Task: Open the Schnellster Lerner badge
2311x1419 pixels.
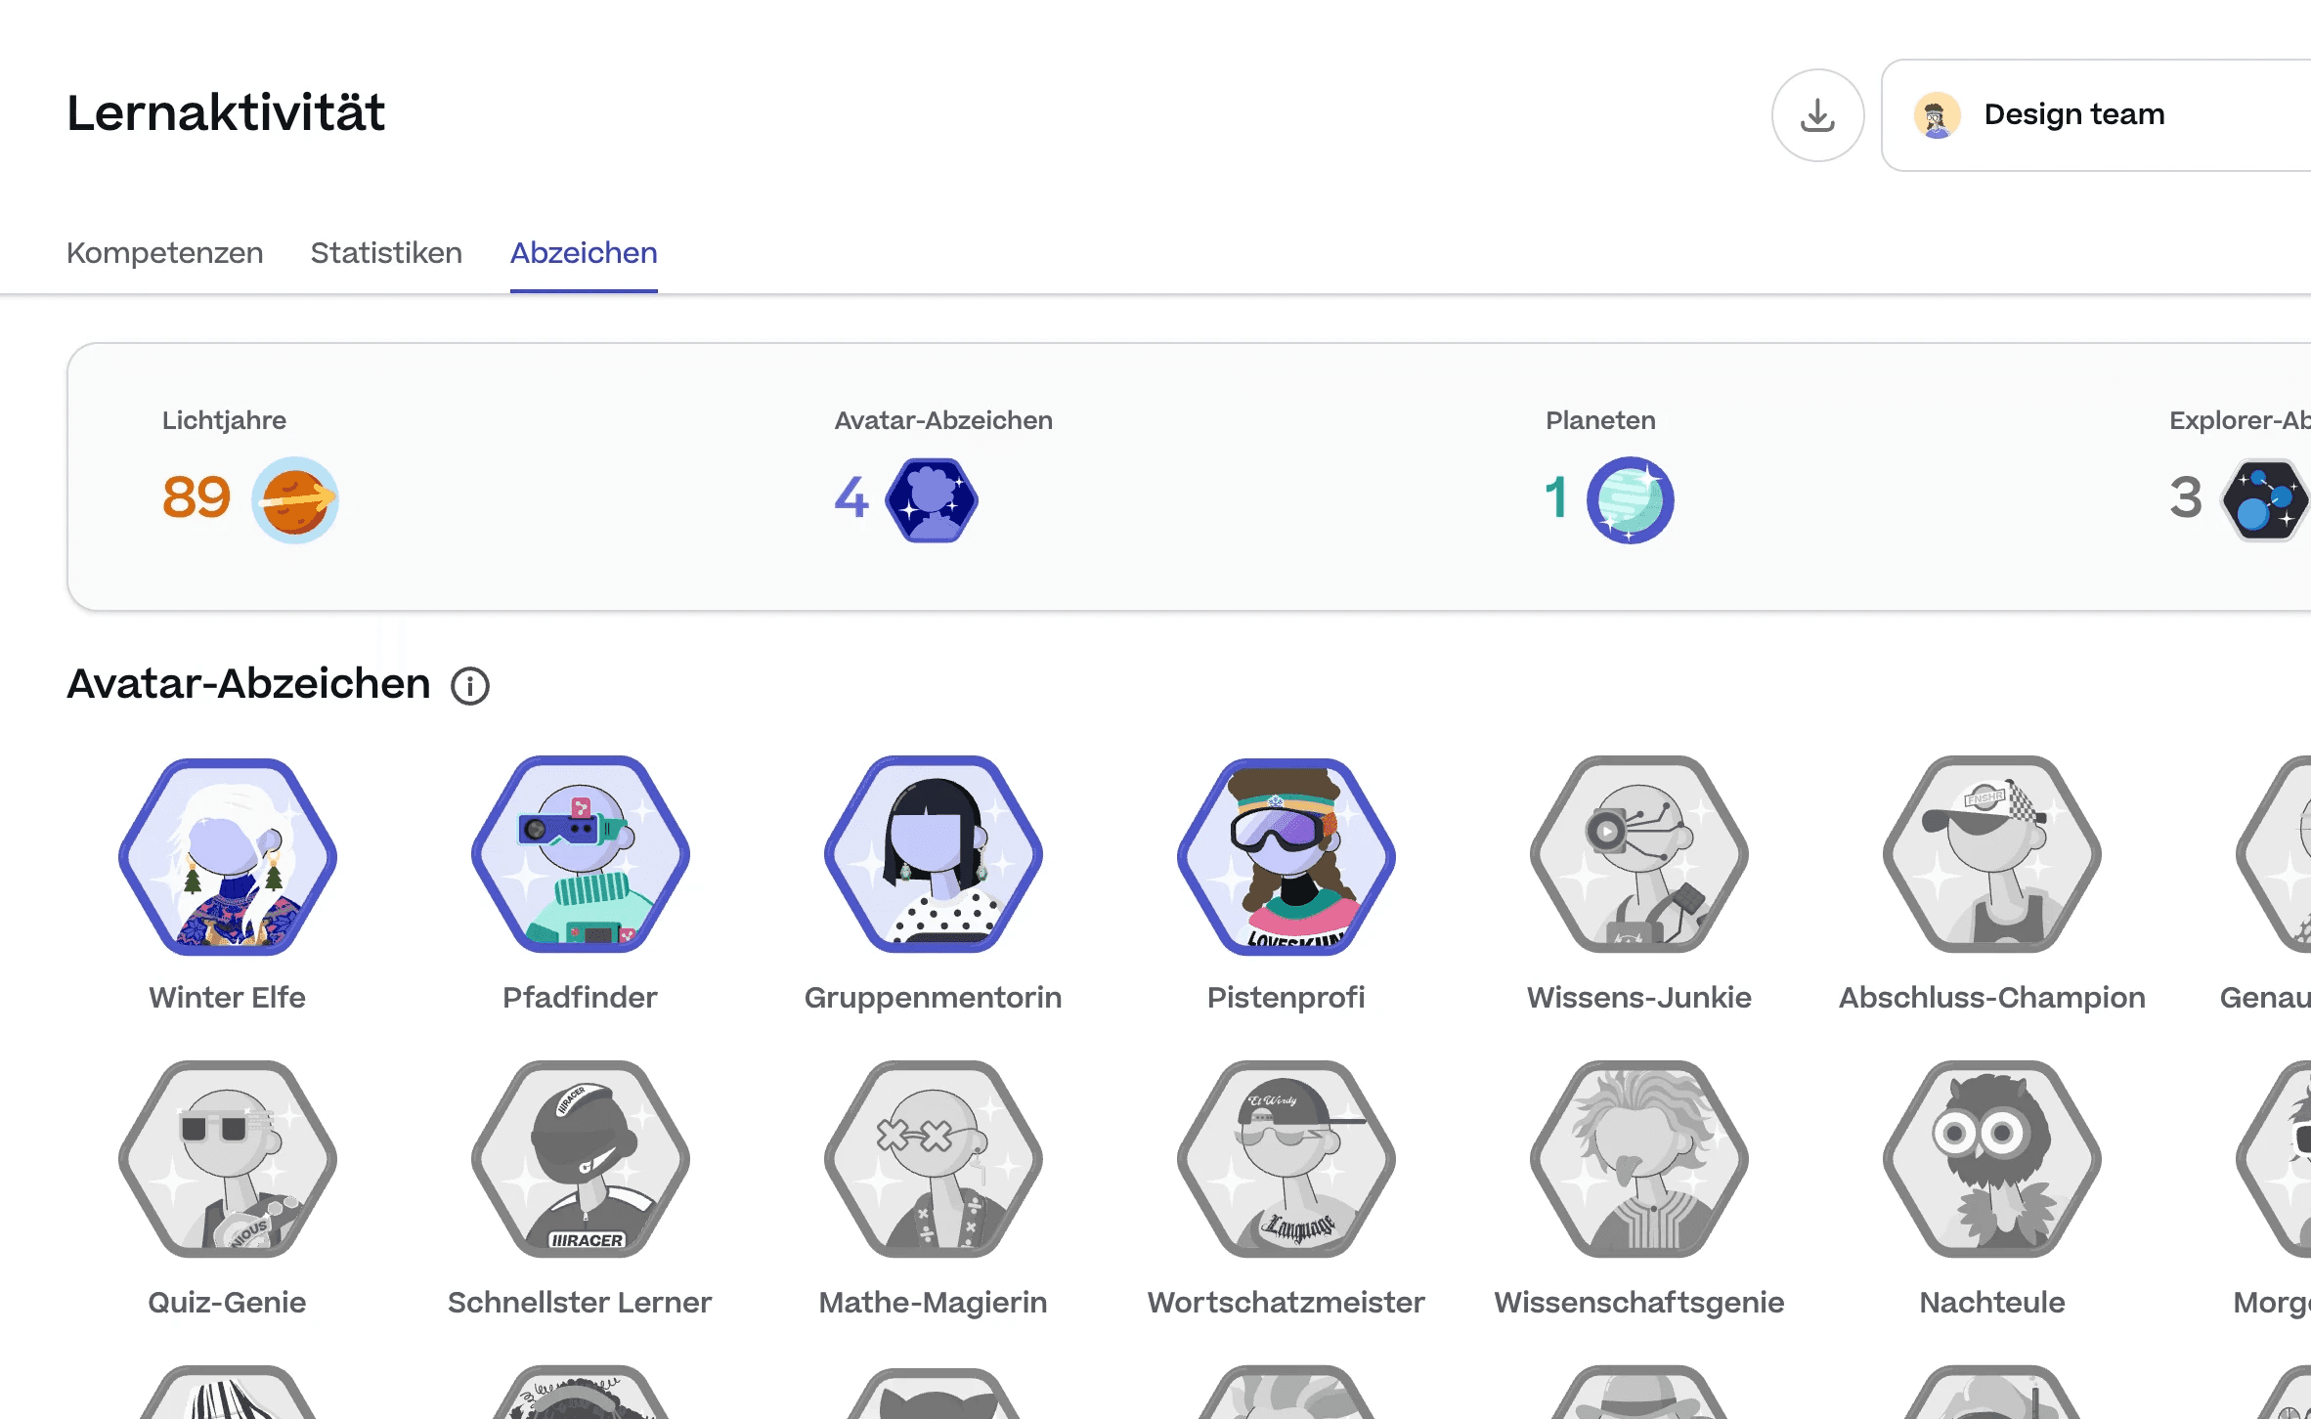Action: coord(580,1159)
